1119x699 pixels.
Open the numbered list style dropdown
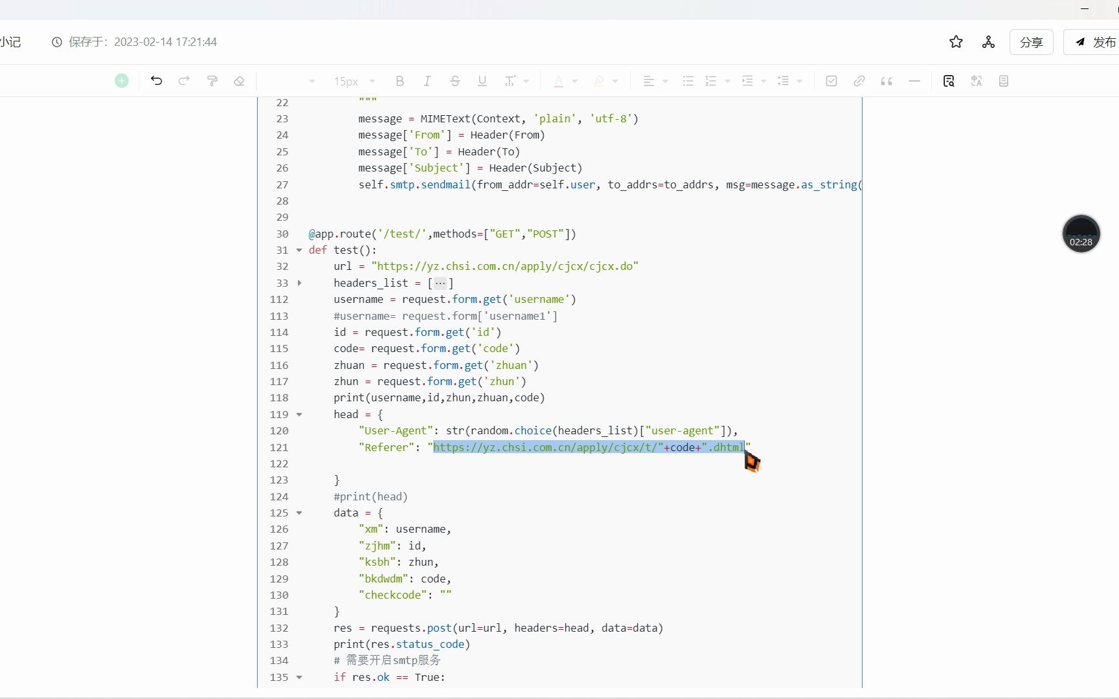coord(727,82)
